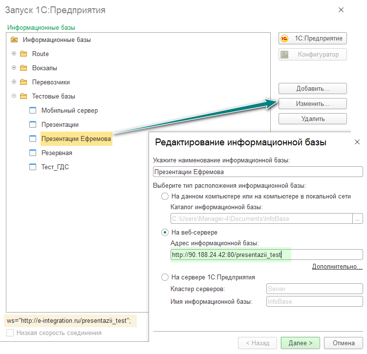Expand the Route folder tree node
Viewport: 367px width, 354px height.
[14, 54]
